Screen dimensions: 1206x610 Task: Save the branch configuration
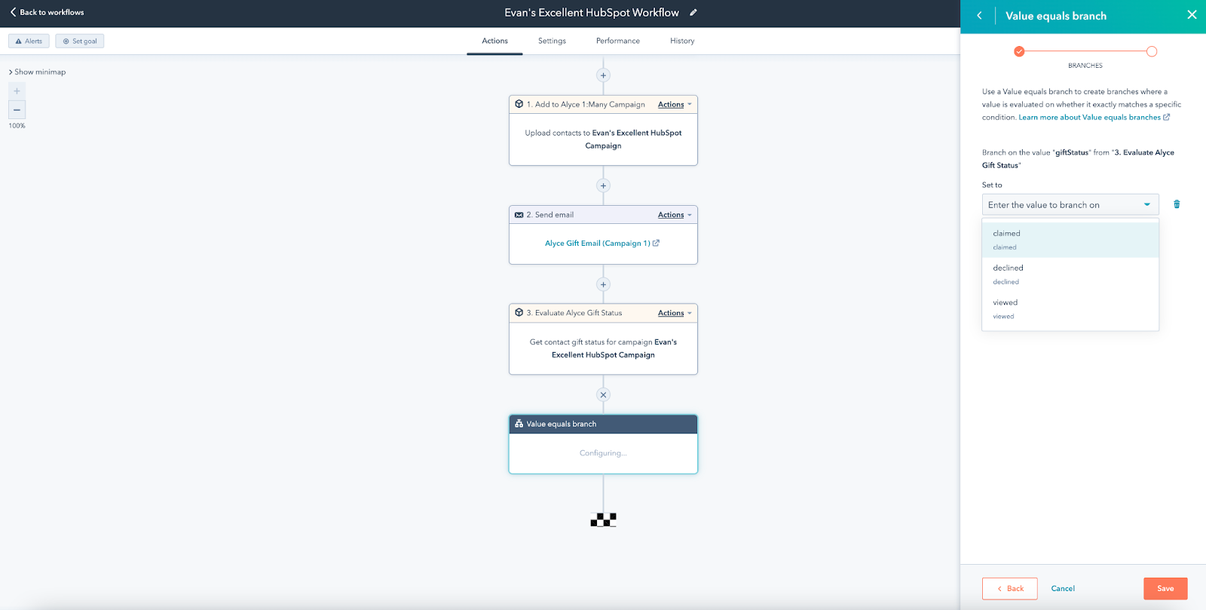tap(1165, 588)
